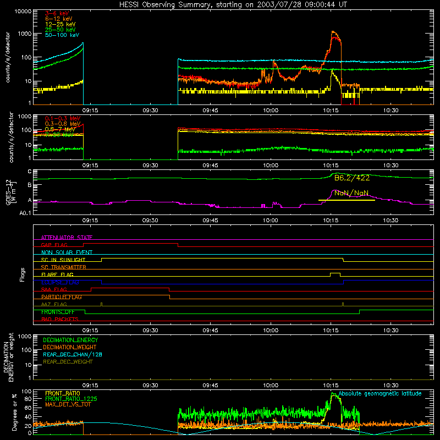The height and width of the screenshot is (440, 440).
Task: Pick the FRONTS_OFF flag label
Action: pos(58,312)
